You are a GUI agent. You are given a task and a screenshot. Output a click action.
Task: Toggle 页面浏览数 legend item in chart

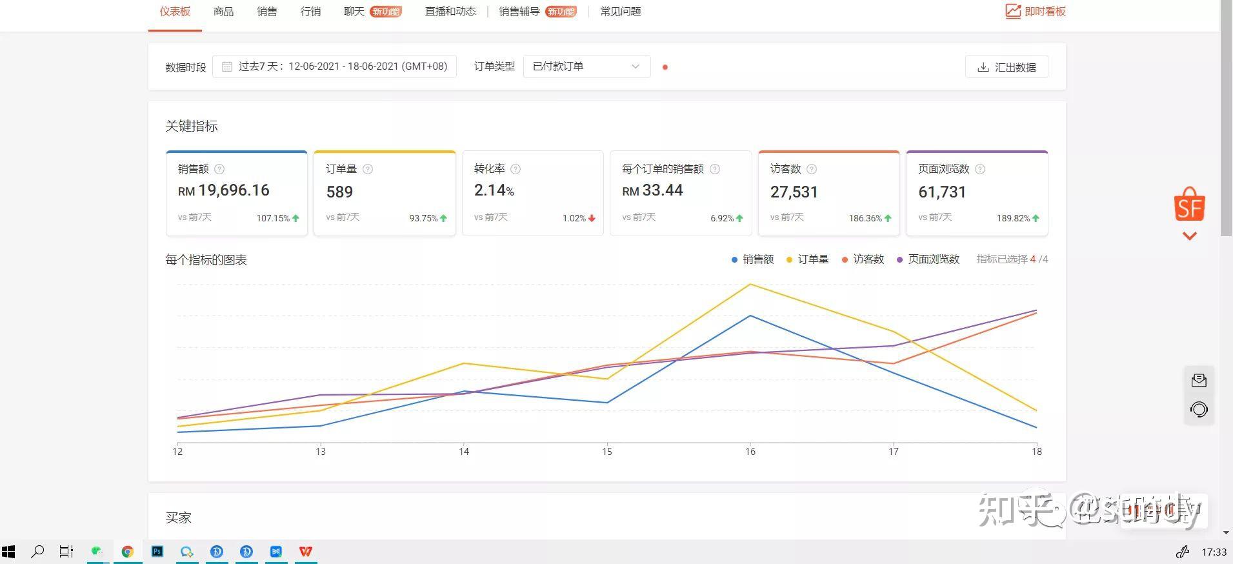(928, 259)
